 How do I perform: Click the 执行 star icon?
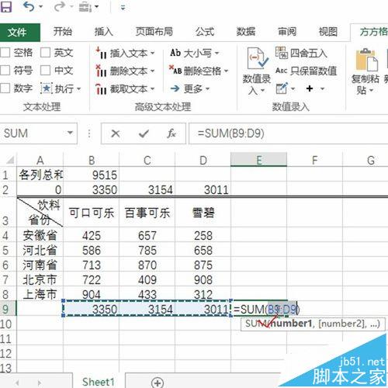tap(47, 88)
